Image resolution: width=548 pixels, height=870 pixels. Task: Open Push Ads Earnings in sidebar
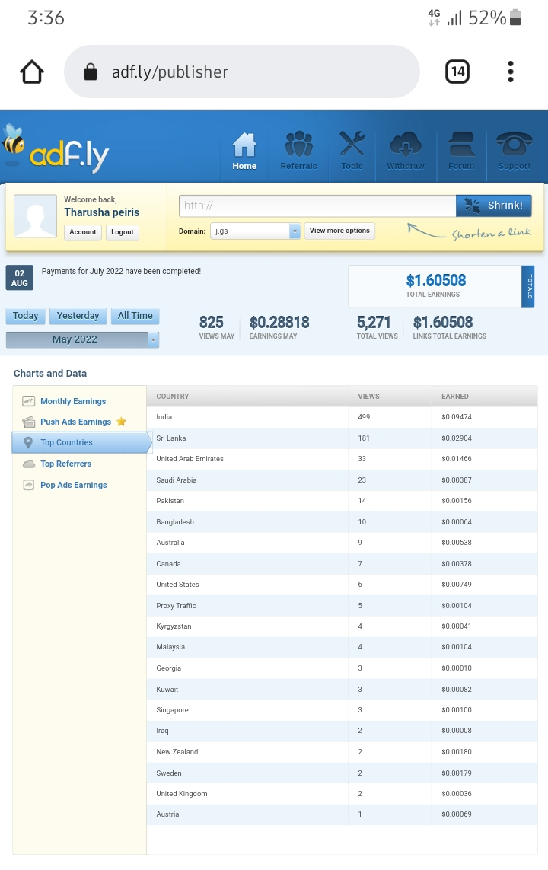click(x=76, y=422)
